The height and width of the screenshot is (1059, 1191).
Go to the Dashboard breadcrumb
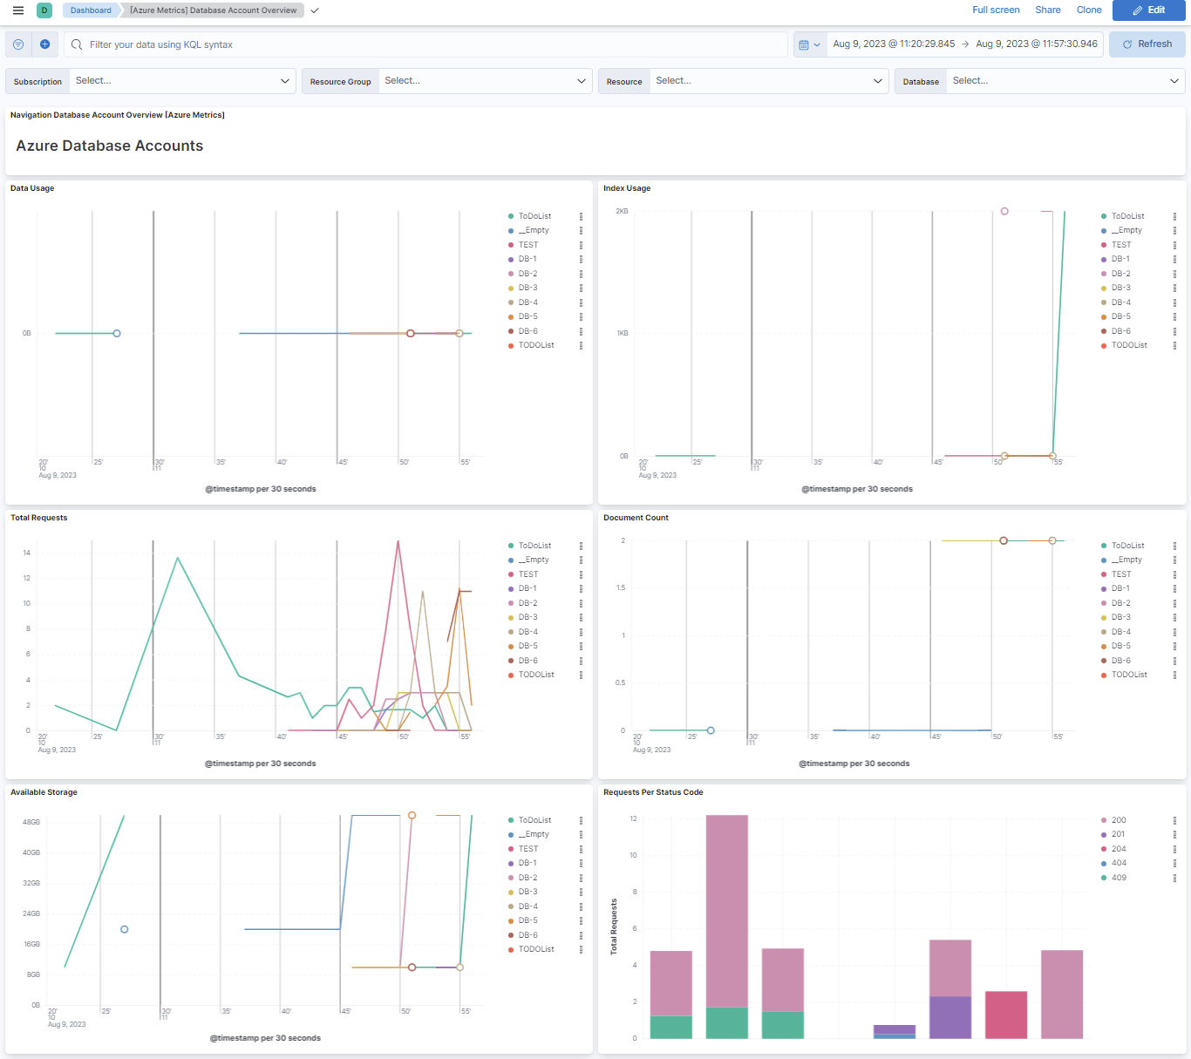click(91, 10)
